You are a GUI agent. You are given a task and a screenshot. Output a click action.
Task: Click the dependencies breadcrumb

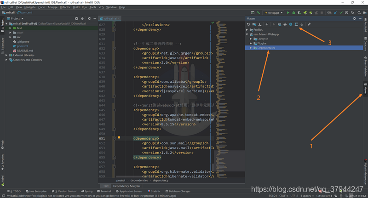pyautogui.click(x=139, y=181)
